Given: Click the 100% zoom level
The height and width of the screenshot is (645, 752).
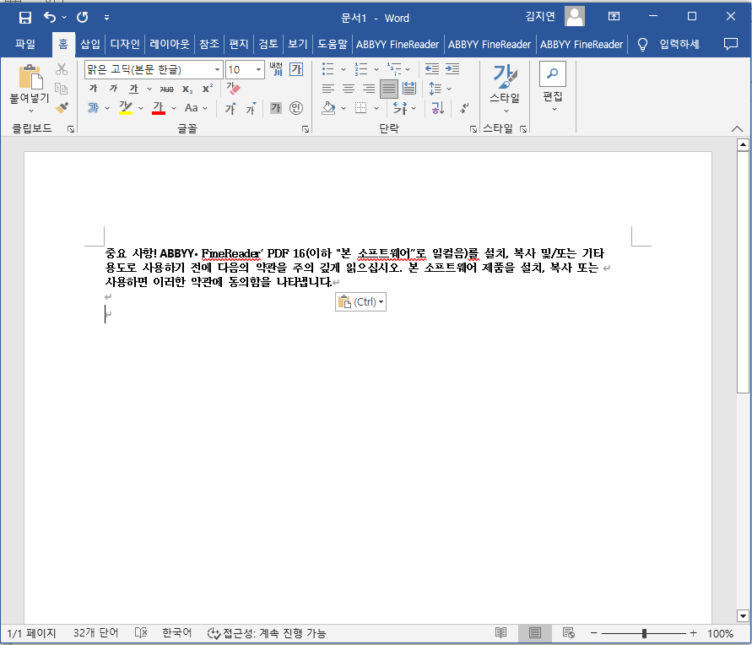Looking at the screenshot, I should point(720,633).
